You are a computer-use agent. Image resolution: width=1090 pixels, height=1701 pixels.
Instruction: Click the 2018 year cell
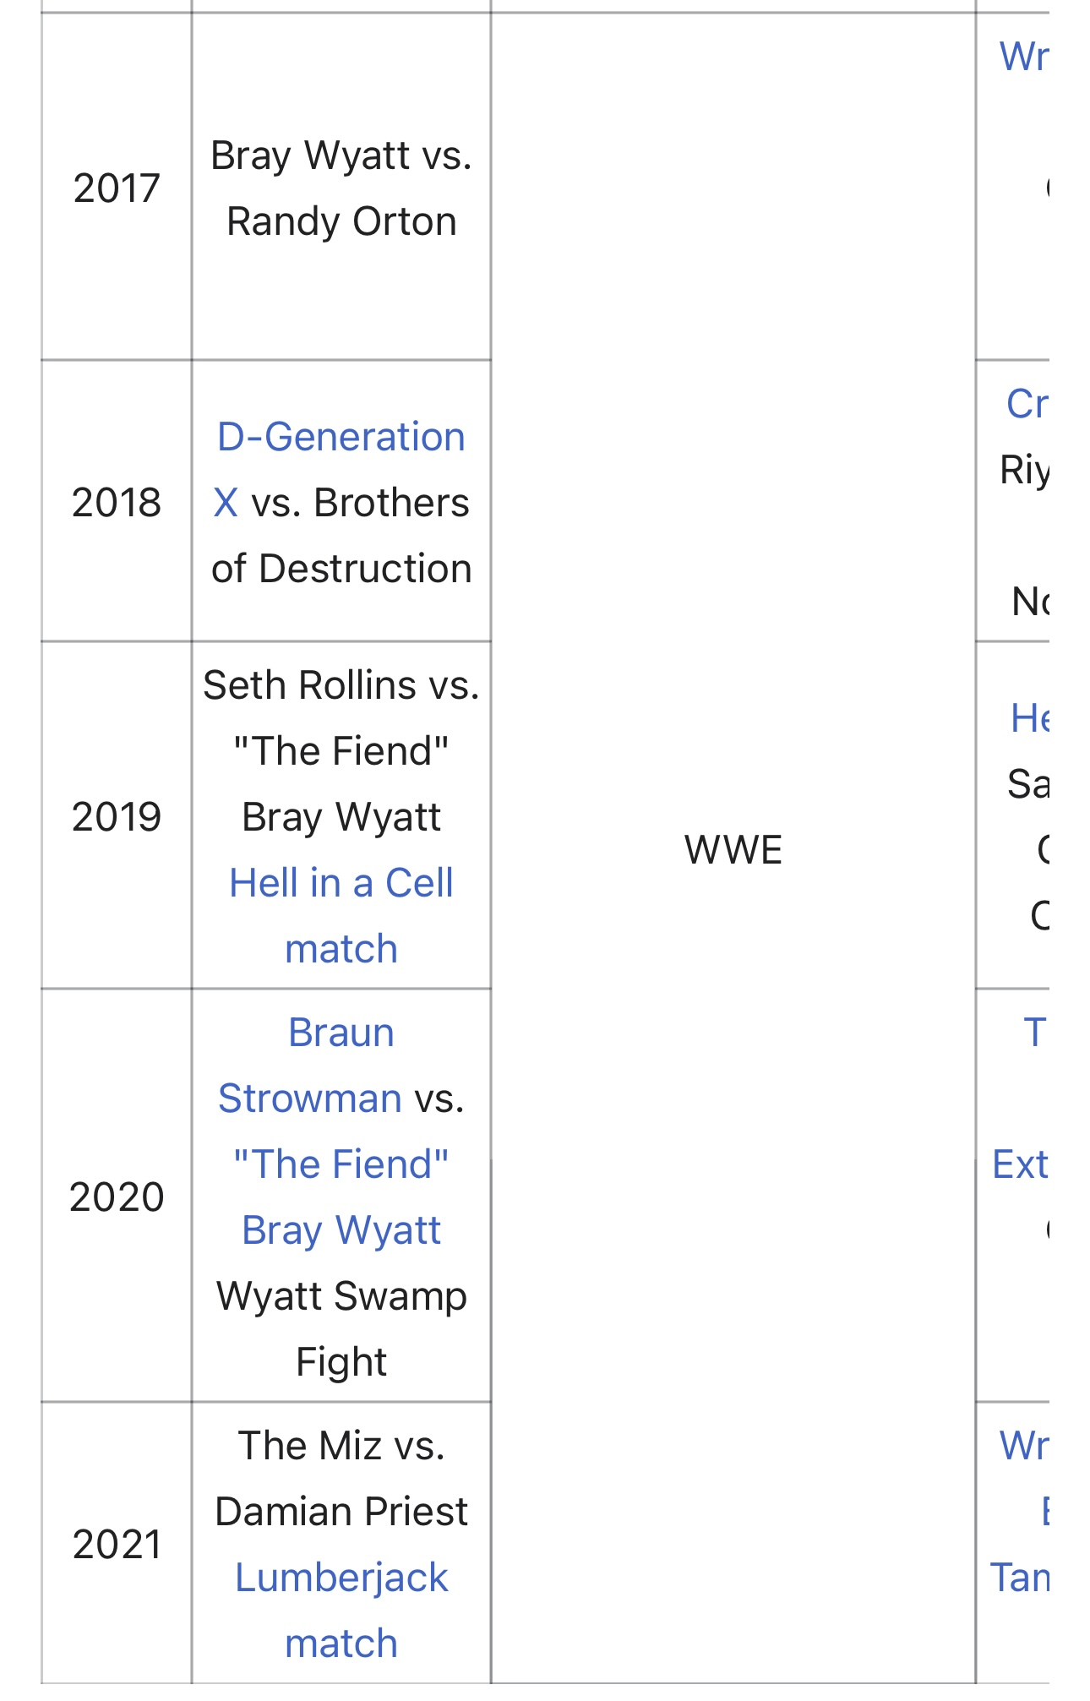(117, 502)
